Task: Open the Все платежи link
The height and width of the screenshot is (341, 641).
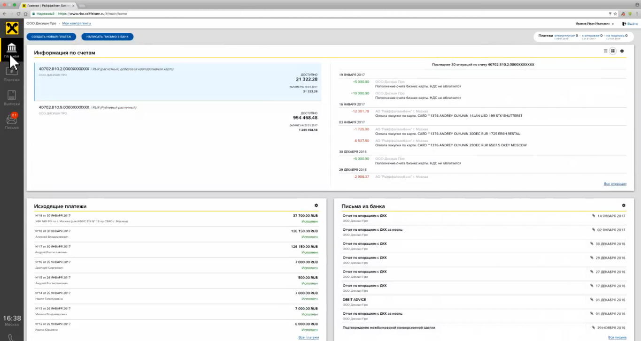Action: pyautogui.click(x=309, y=337)
